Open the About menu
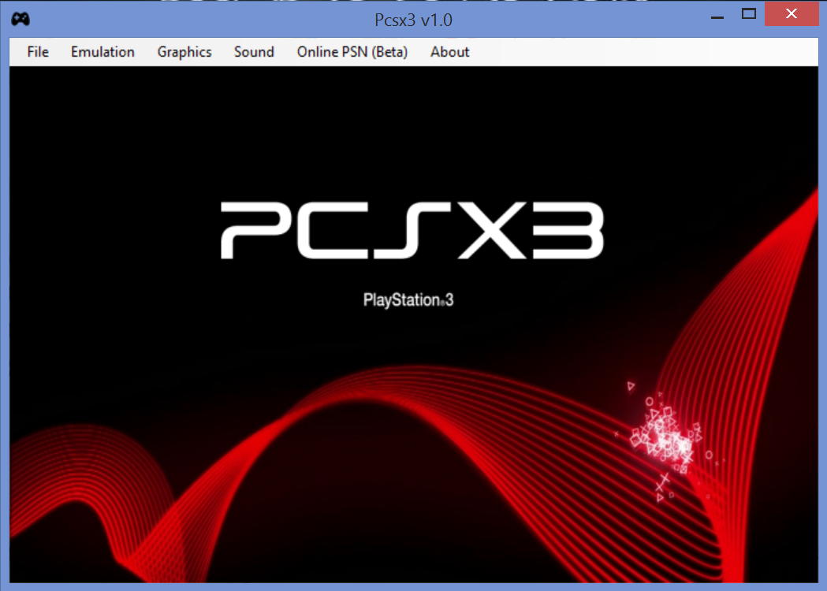 [449, 52]
